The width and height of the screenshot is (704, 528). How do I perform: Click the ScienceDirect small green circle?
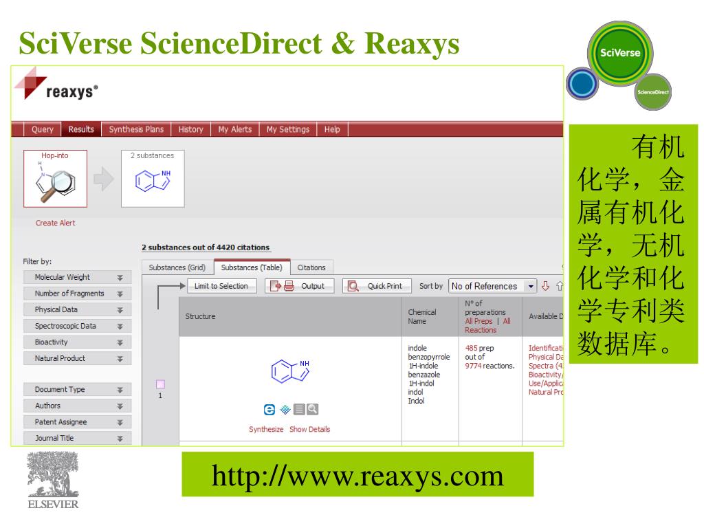tap(653, 92)
